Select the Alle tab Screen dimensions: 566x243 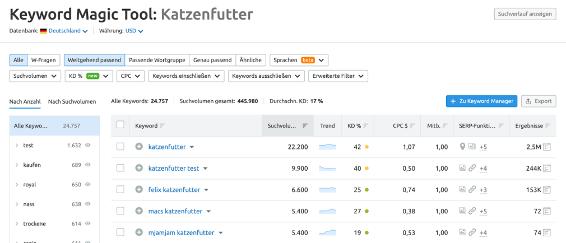point(18,60)
